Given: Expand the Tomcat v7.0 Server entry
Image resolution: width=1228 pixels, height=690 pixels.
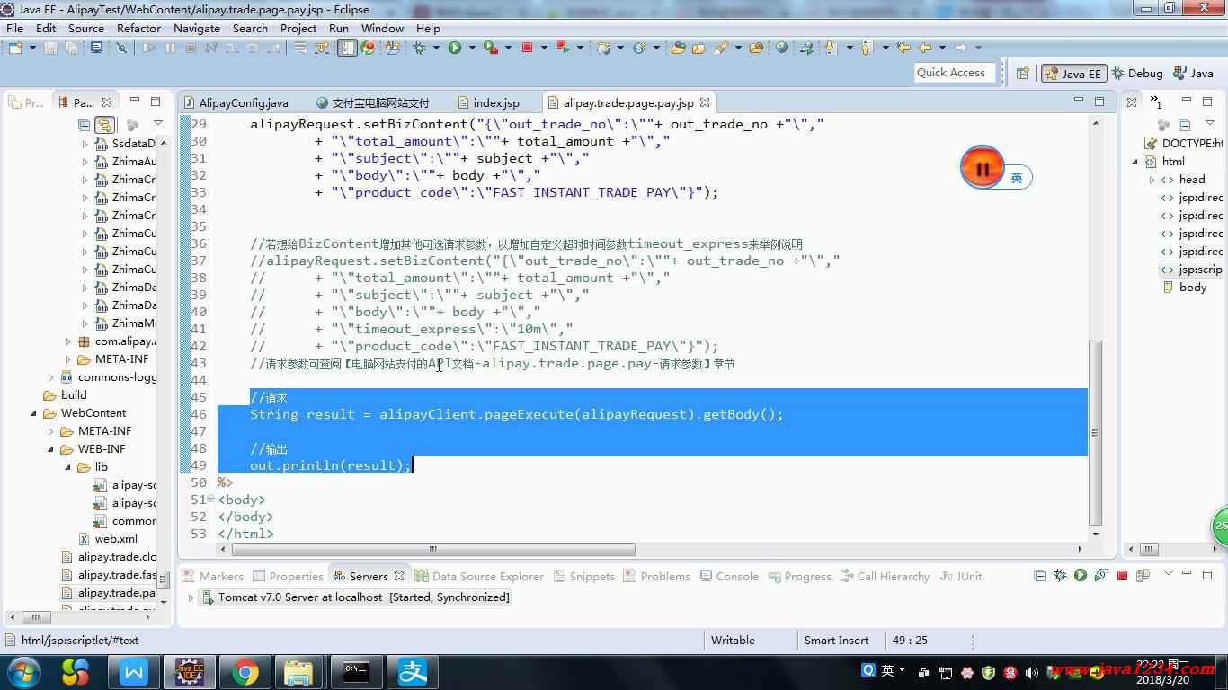Looking at the screenshot, I should [x=191, y=597].
